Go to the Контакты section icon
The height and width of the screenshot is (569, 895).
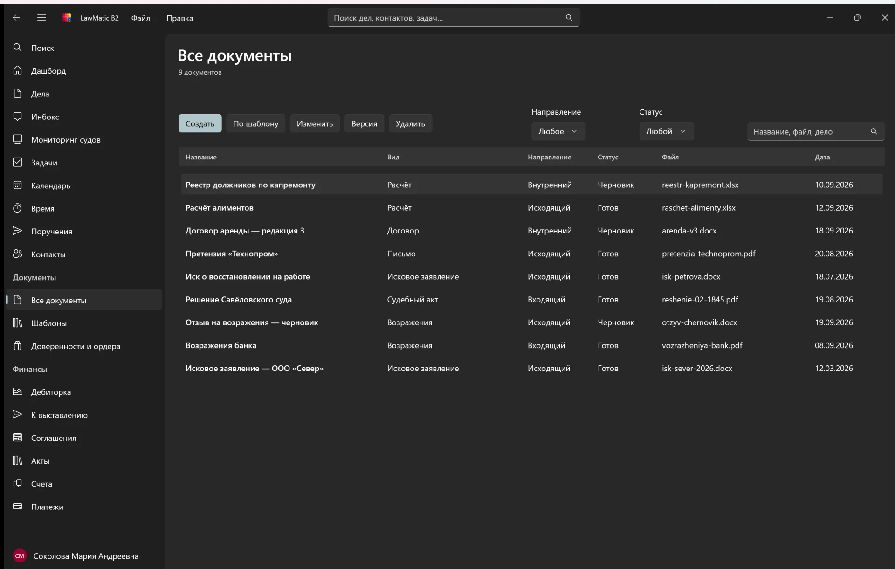click(x=17, y=254)
